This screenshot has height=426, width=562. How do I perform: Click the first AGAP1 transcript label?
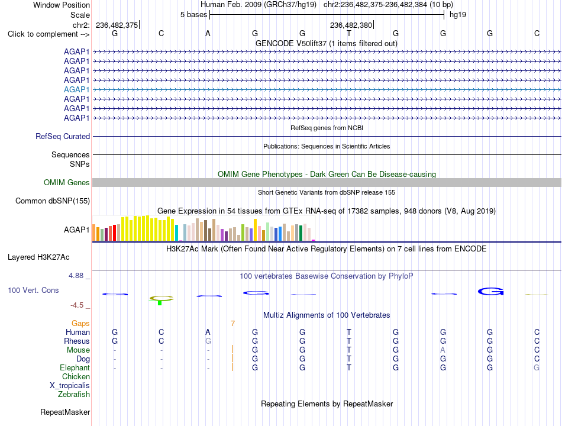click(x=76, y=51)
